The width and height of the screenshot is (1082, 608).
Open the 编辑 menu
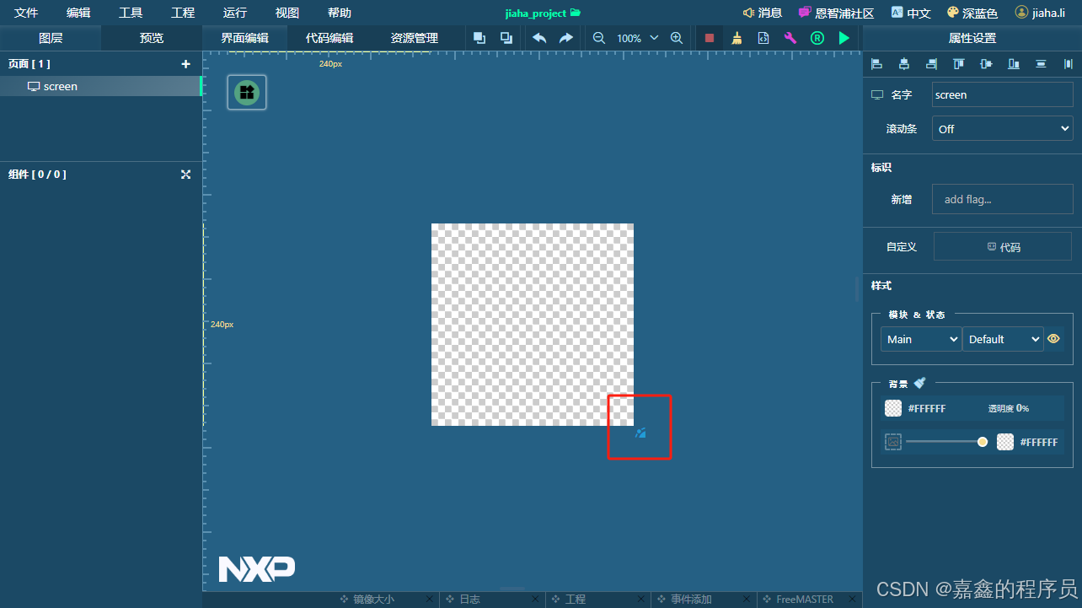click(x=78, y=13)
